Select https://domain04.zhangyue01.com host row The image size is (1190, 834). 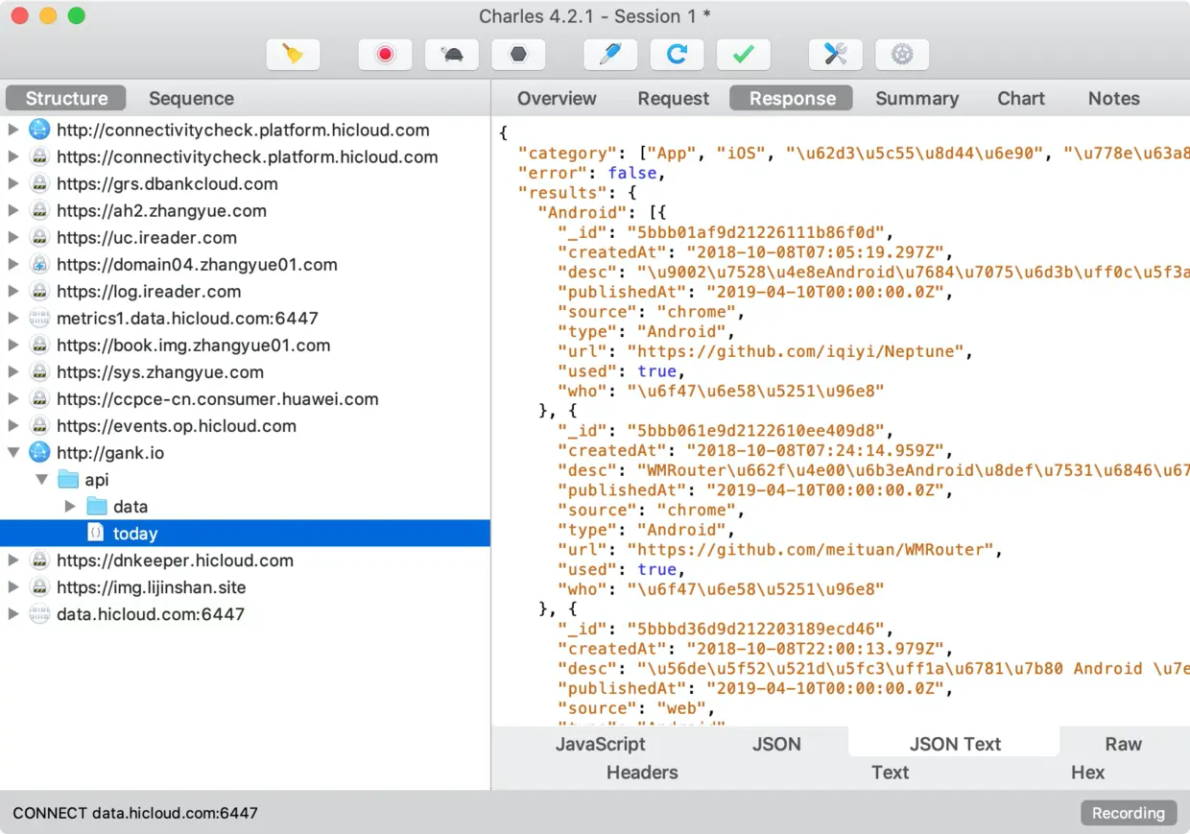click(x=245, y=264)
